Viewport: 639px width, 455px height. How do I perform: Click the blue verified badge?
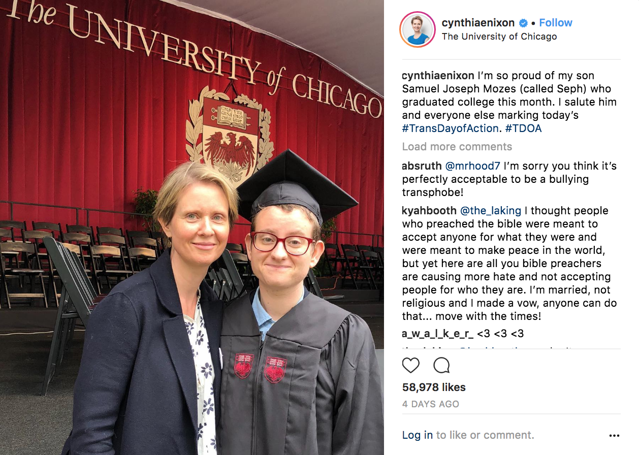pos(523,23)
